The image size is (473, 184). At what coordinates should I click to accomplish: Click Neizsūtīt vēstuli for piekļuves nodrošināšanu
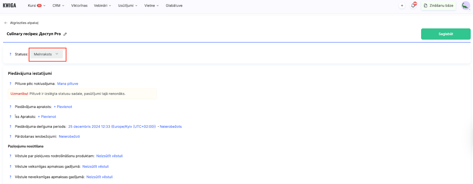[x=109, y=156]
